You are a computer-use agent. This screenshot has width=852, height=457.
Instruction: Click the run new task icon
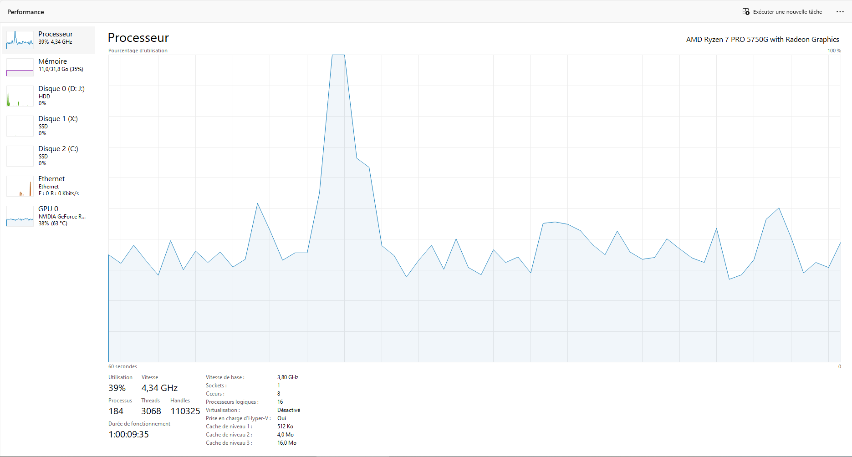pyautogui.click(x=746, y=12)
